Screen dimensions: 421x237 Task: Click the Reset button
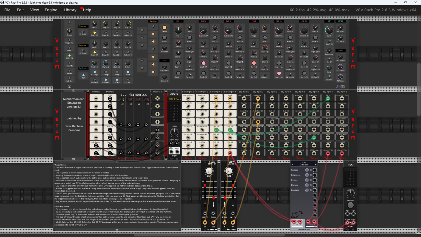69,48
